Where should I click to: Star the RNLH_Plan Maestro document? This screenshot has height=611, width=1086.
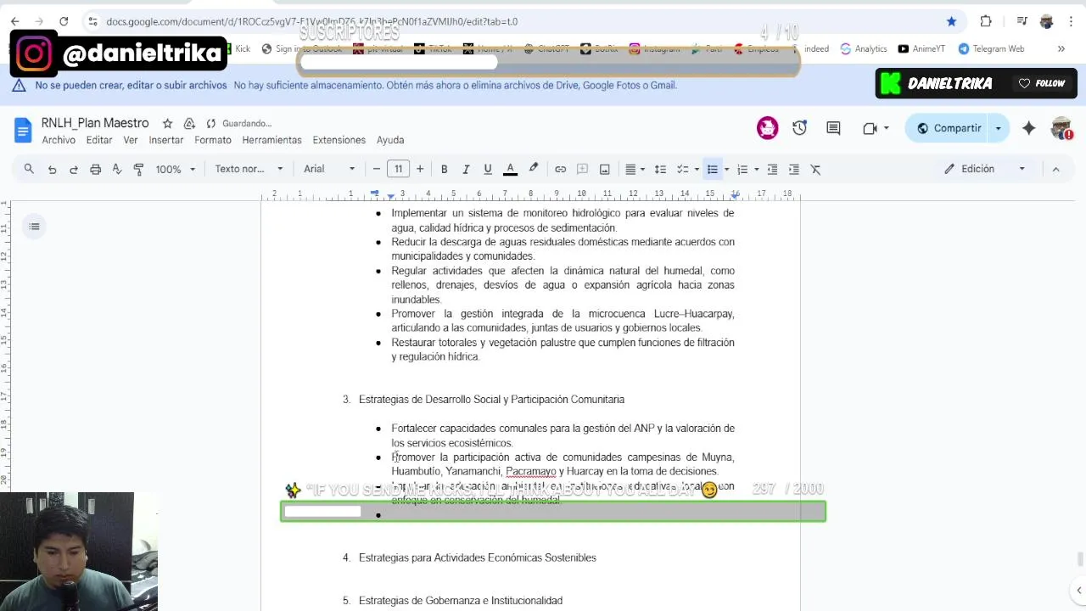click(x=167, y=123)
